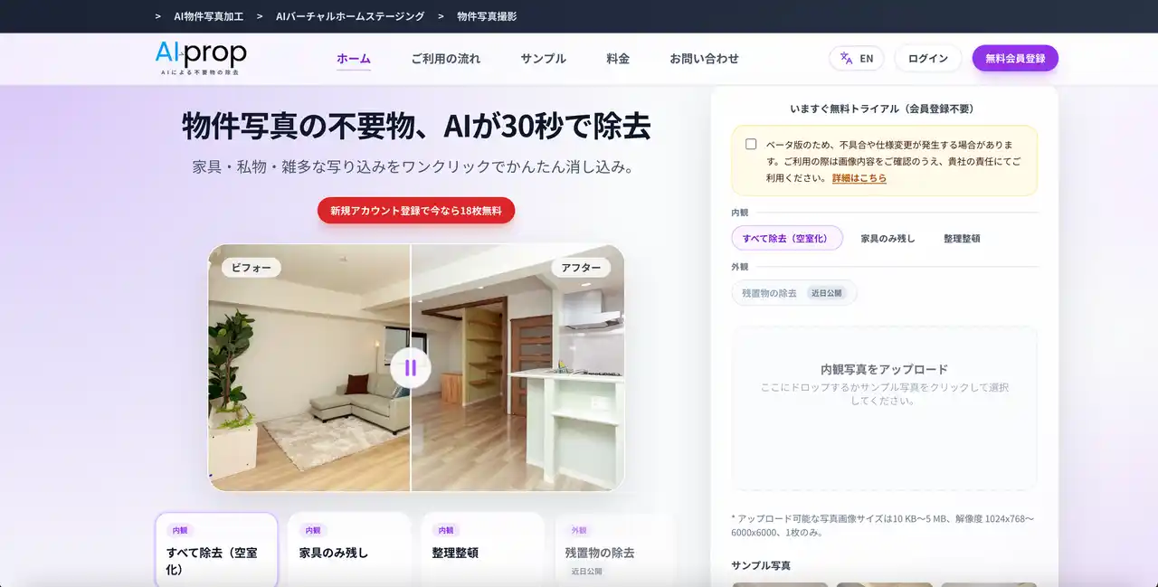Open AIバーチャルホームステージング top link

(x=349, y=16)
